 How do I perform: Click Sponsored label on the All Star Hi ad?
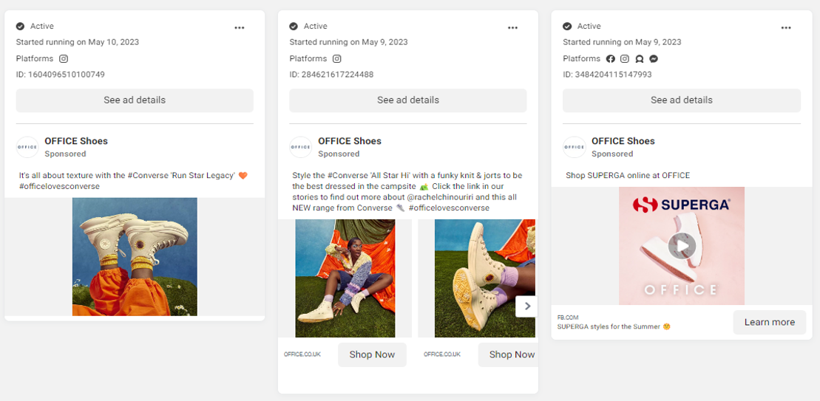tap(339, 154)
